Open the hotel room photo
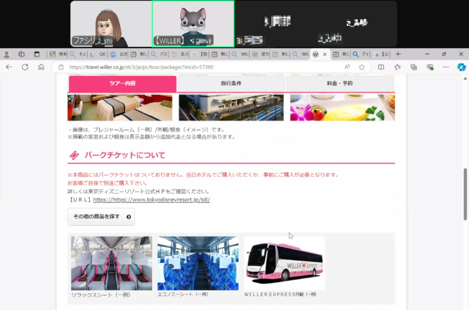Viewport: 469px width, 310px height. click(x=120, y=107)
